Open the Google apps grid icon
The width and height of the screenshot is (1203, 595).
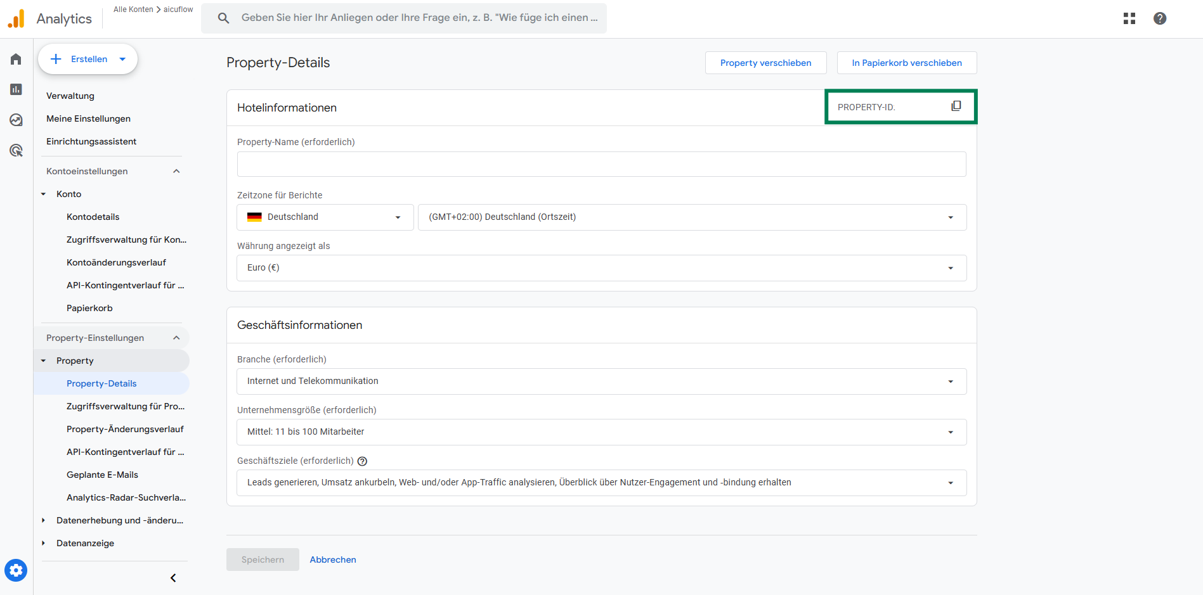1129,18
